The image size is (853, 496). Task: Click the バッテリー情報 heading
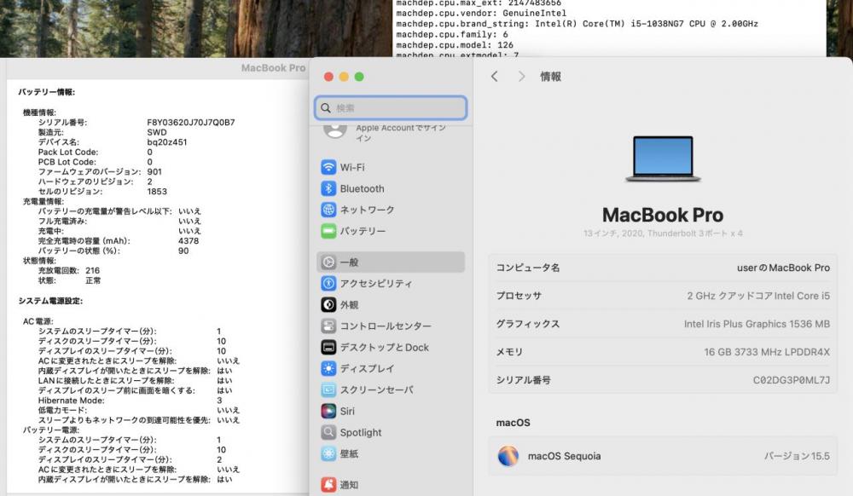click(x=47, y=92)
